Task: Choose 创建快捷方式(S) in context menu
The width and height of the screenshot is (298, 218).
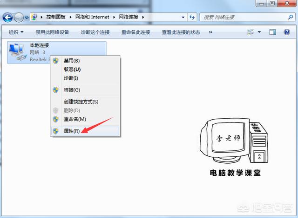Action: coord(85,102)
